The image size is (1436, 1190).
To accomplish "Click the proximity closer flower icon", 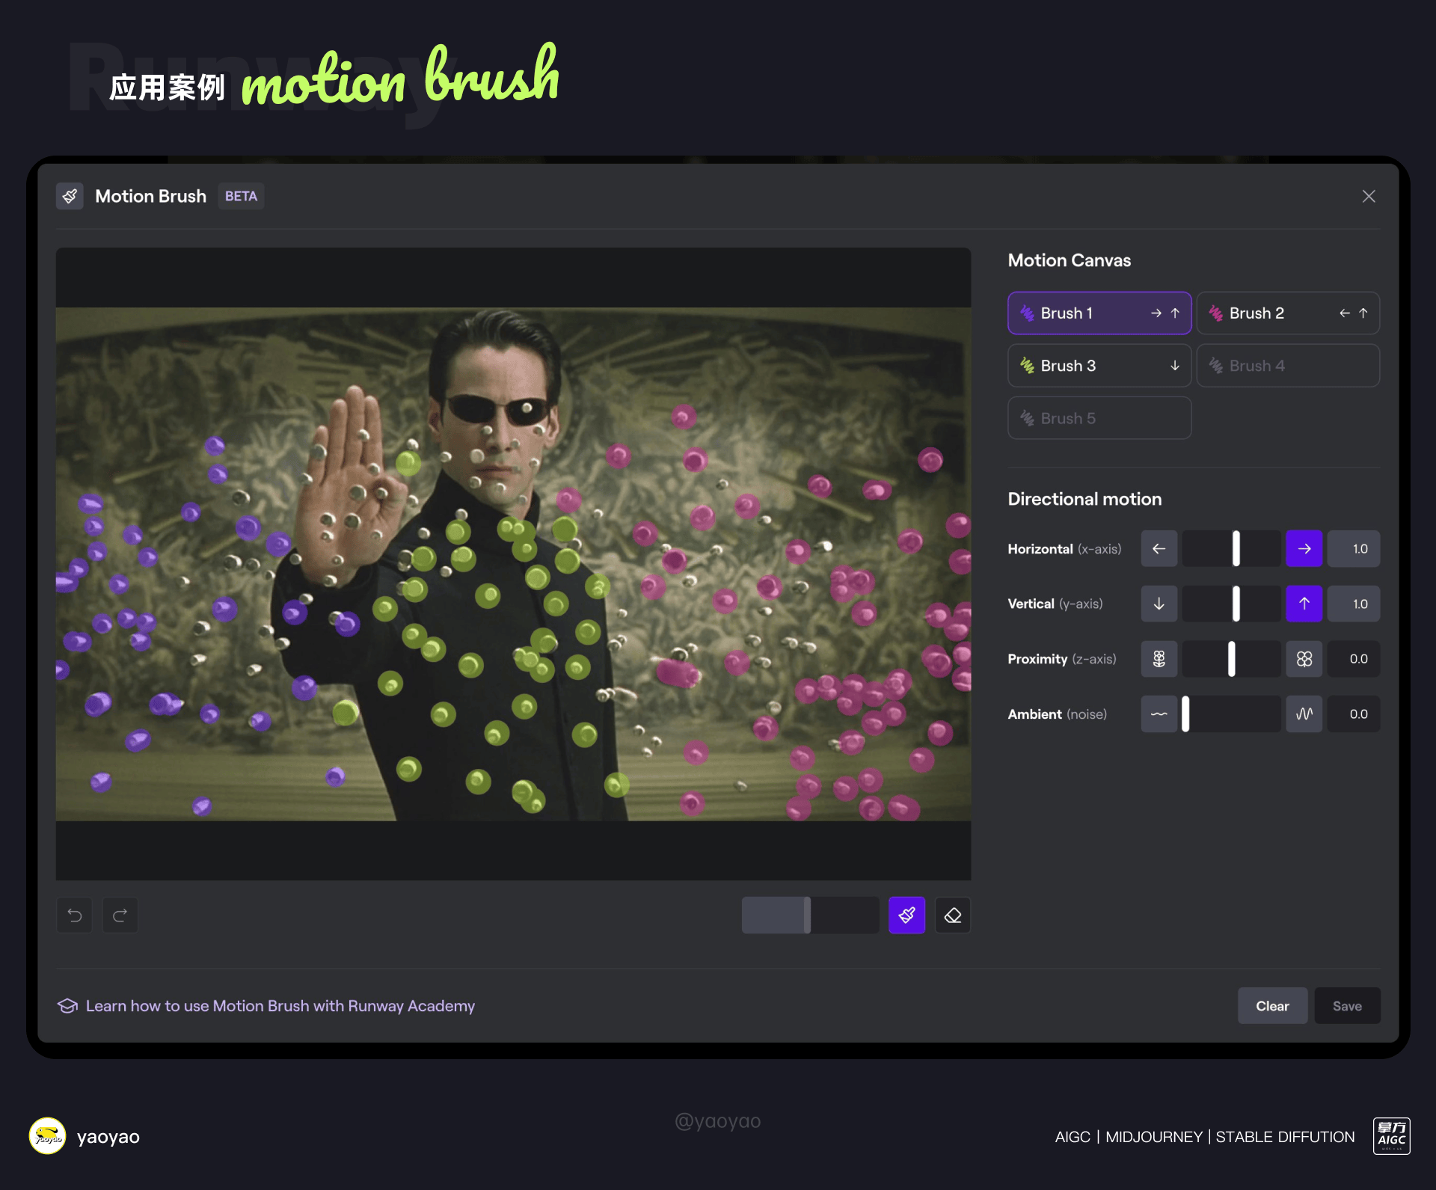I will pyautogui.click(x=1159, y=659).
